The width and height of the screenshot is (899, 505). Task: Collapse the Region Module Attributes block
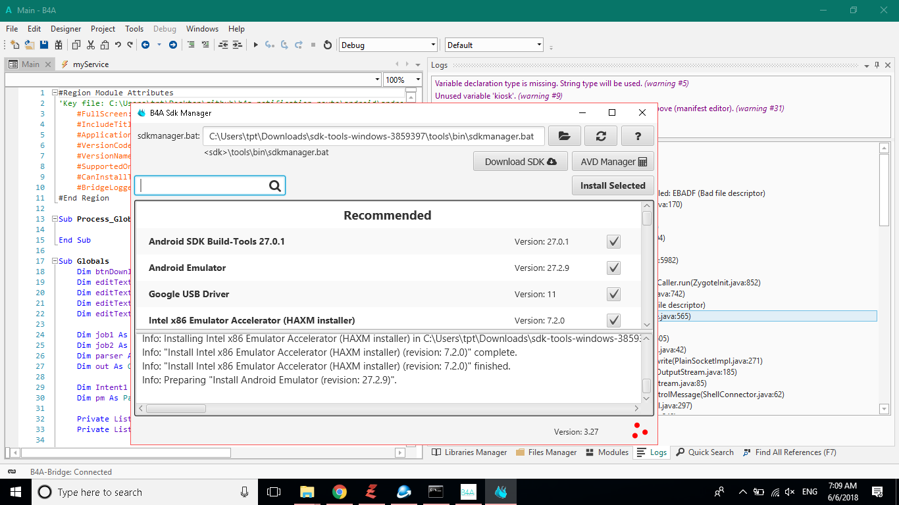pyautogui.click(x=55, y=93)
